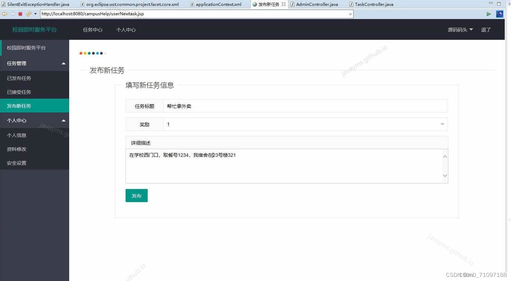Open the external web browser icon at top right
This screenshot has width=512, height=281.
point(499,14)
